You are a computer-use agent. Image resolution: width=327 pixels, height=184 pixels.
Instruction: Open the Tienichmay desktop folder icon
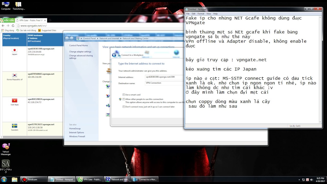tap(18, 5)
